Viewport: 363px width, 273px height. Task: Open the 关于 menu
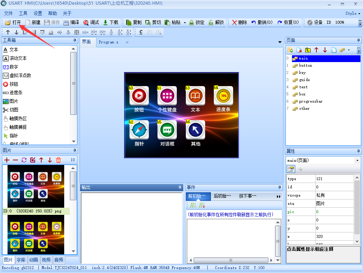coord(67,13)
